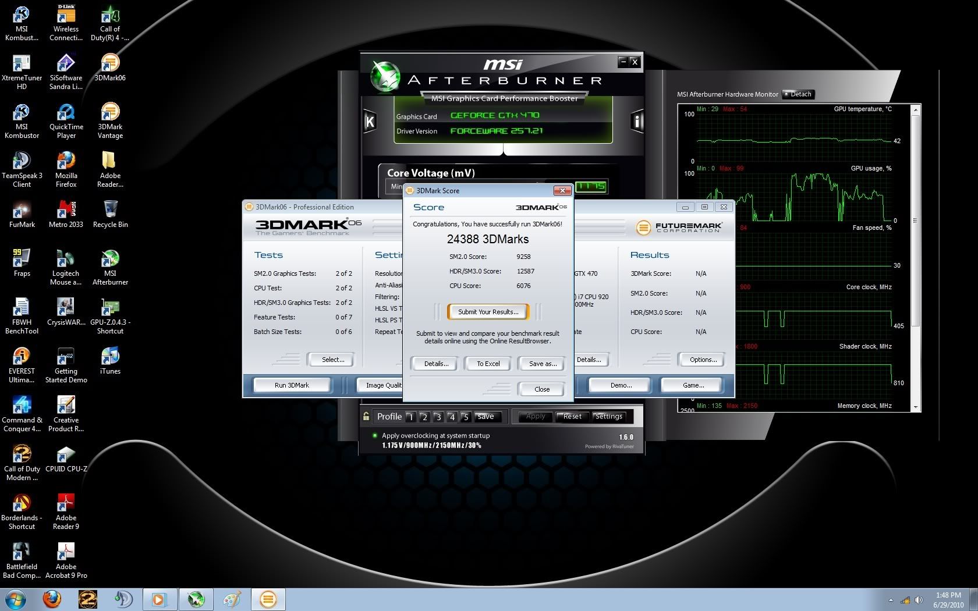
Task: Show hidden system tray icons arrow
Action: coord(891,600)
